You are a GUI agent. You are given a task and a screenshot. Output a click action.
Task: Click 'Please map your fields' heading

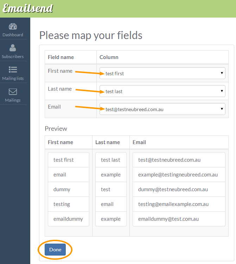point(91,36)
